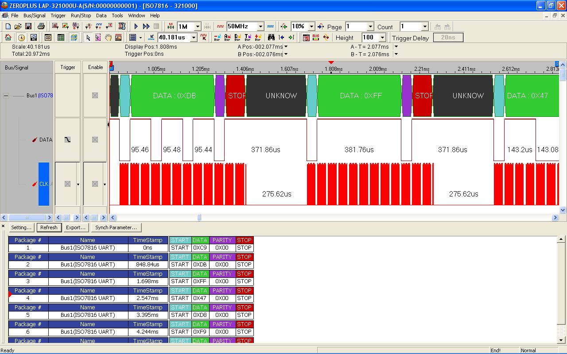This screenshot has height=354, width=567.
Task: Open the 50MHz sample rate dropdown
Action: click(260, 27)
